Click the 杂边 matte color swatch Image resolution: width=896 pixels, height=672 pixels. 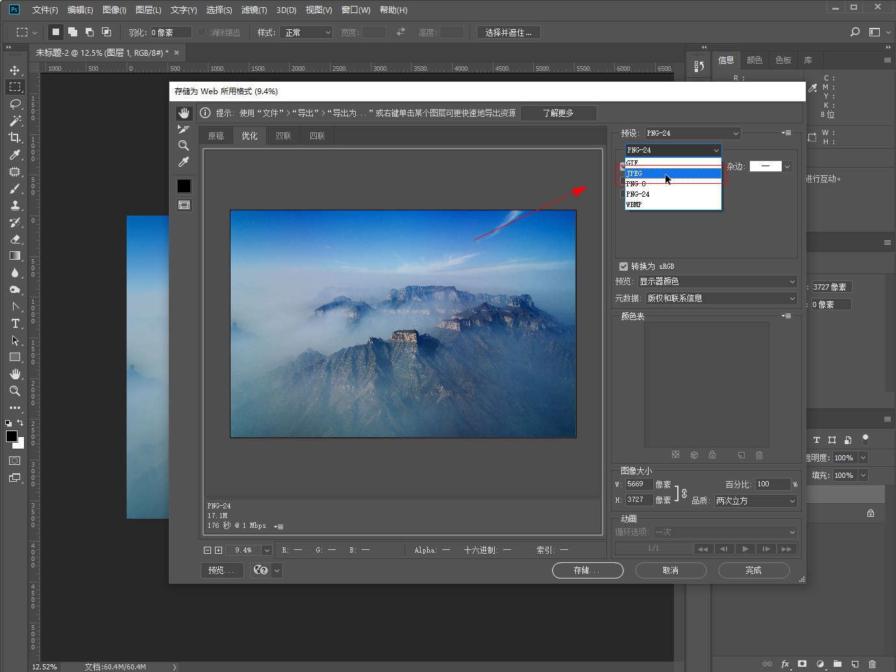click(765, 166)
